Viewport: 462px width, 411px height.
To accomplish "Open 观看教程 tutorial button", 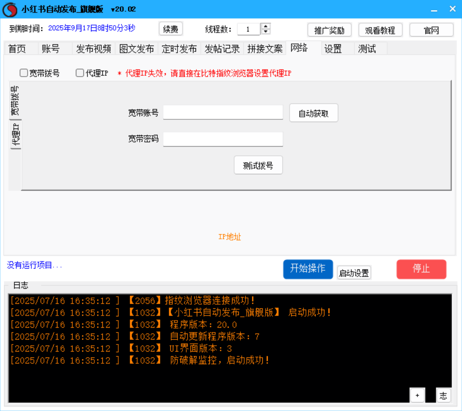I will [x=380, y=30].
